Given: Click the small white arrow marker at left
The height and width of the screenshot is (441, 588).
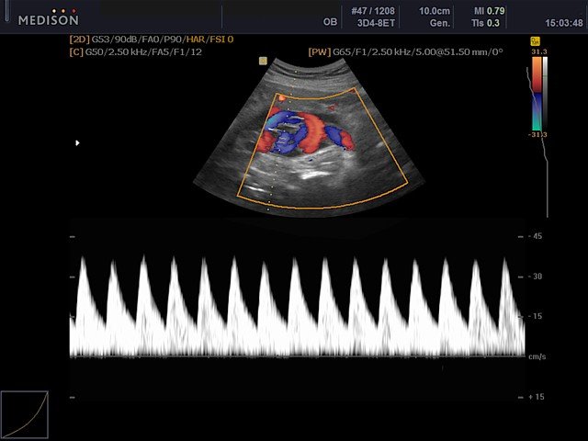Looking at the screenshot, I should pyautogui.click(x=77, y=142).
